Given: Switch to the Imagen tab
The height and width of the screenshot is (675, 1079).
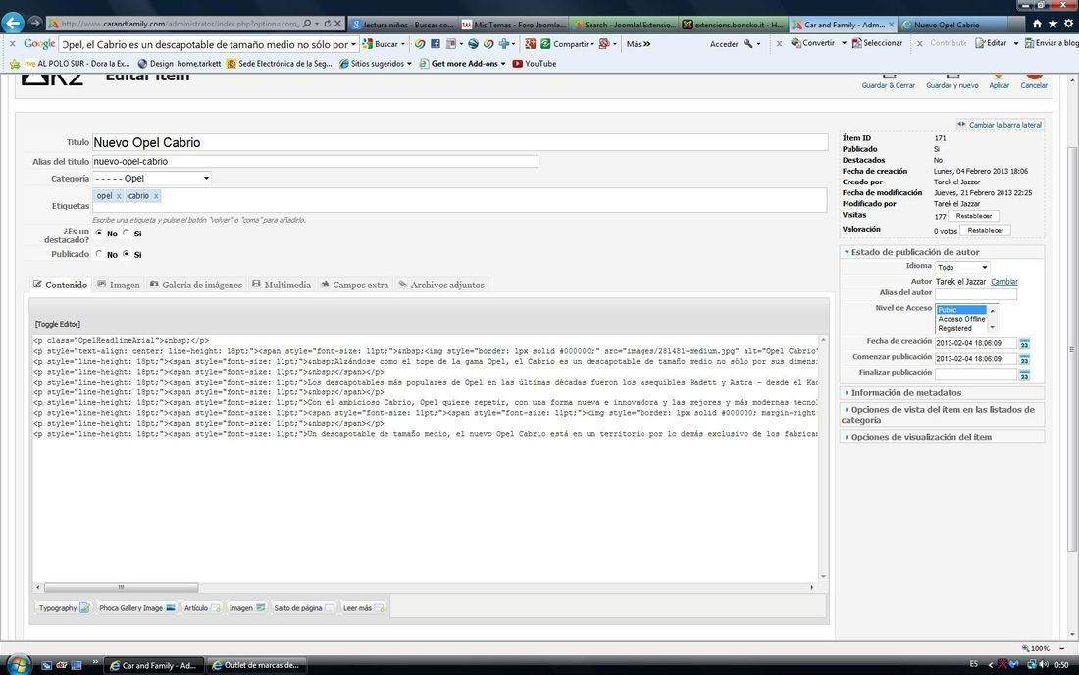Looking at the screenshot, I should 119,285.
